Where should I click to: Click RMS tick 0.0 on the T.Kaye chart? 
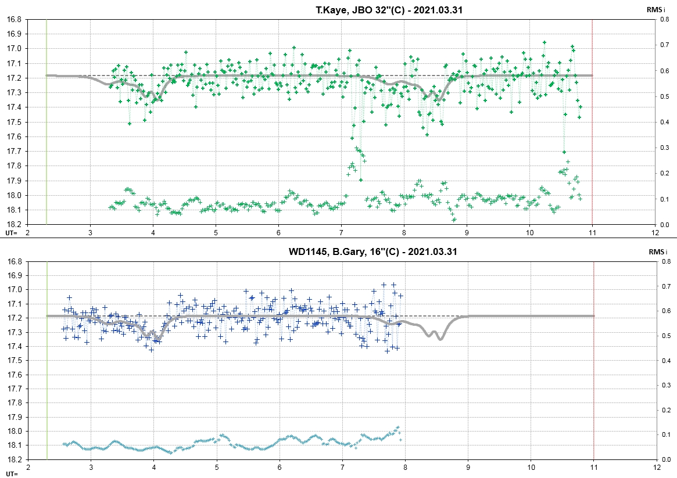click(x=664, y=224)
